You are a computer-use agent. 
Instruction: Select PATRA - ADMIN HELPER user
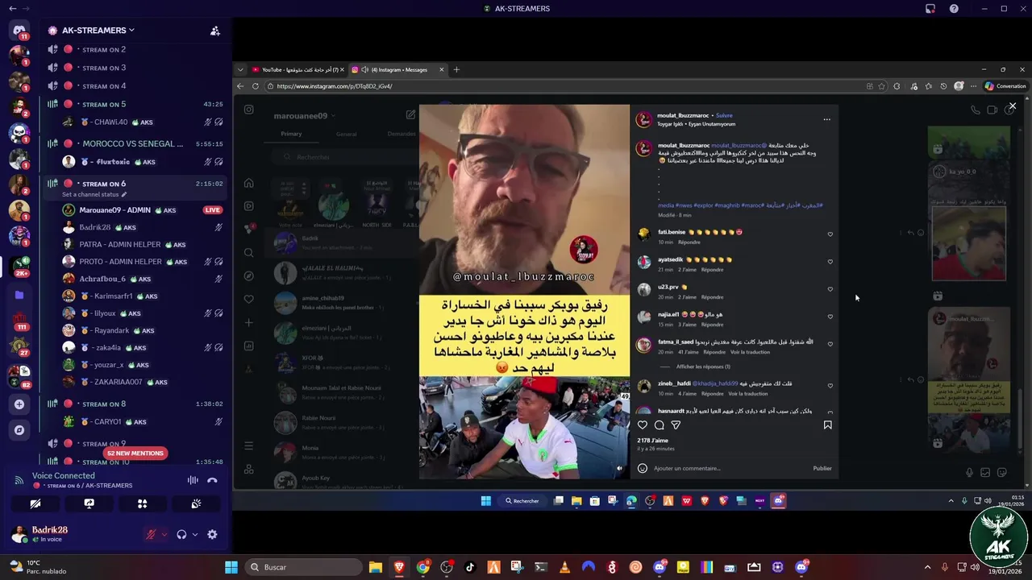(x=135, y=244)
